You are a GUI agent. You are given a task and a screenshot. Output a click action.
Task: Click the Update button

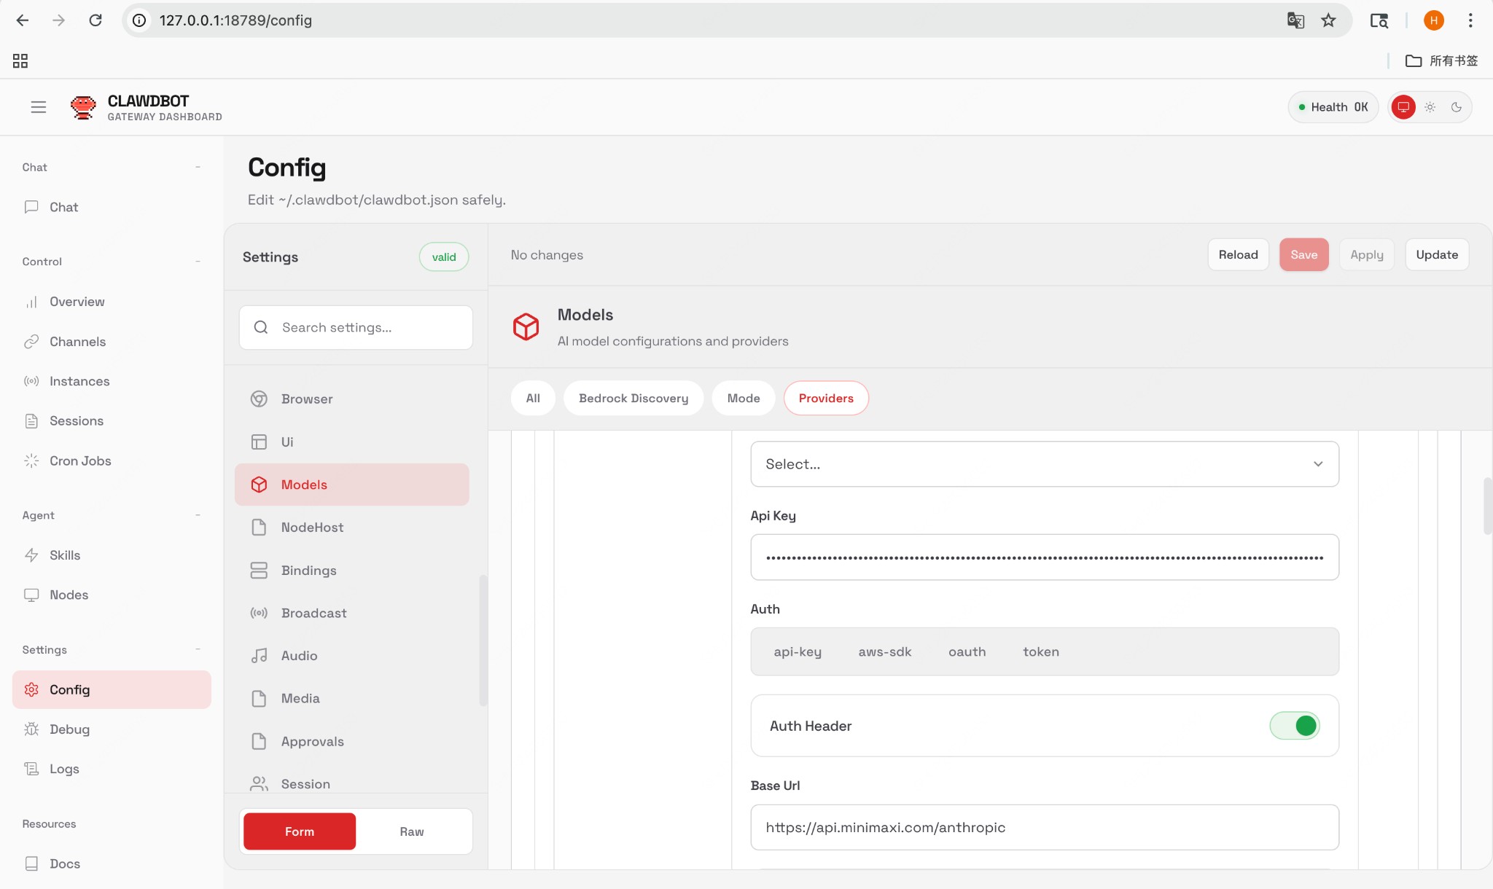pos(1435,254)
